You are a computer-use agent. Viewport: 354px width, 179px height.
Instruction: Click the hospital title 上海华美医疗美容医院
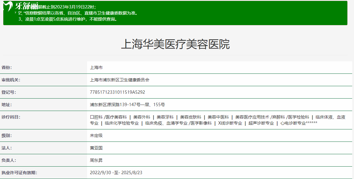tap(175, 44)
